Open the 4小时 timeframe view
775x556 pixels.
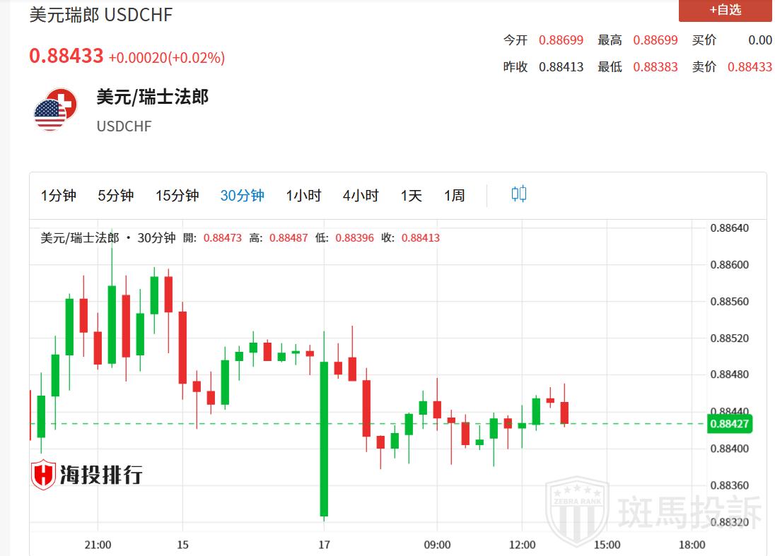tap(361, 196)
